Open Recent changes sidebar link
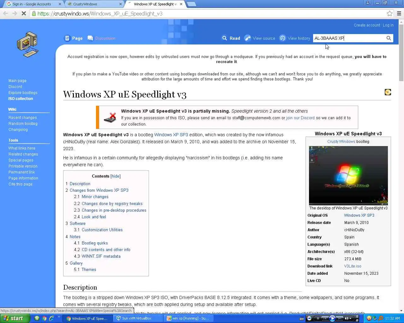 [22, 118]
